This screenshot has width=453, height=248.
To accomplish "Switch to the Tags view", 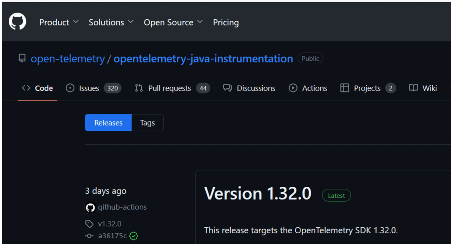I will (147, 123).
